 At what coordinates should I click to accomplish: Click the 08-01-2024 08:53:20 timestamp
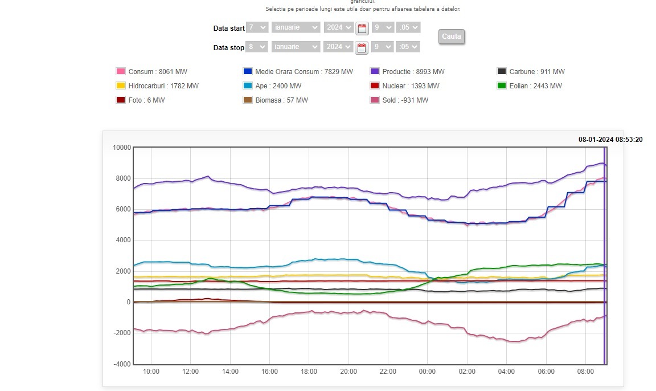610,140
